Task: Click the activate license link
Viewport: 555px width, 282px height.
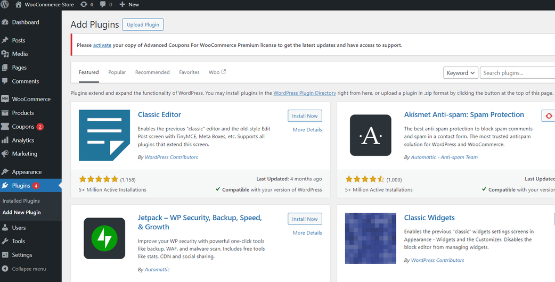Action: 102,45
